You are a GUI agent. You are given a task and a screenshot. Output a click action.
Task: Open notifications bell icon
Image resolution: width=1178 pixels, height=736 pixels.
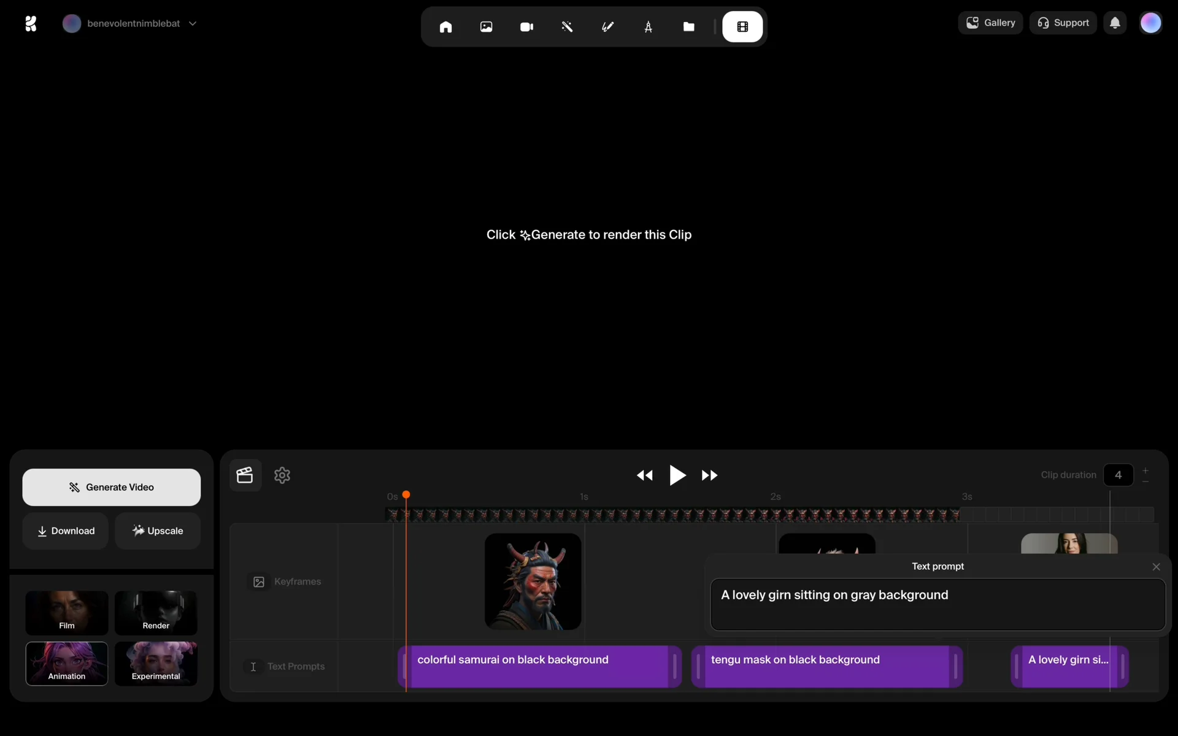(x=1115, y=23)
